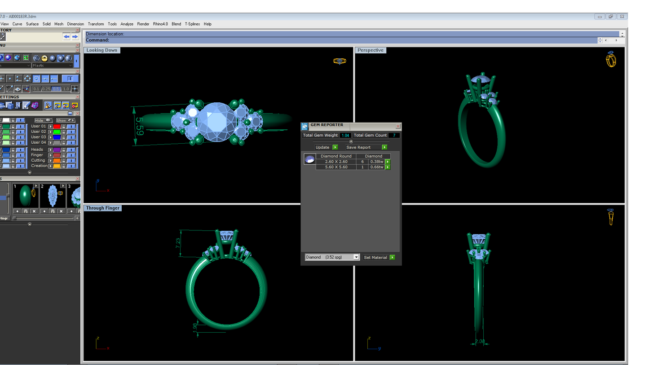Click the history forward arrow

(x=75, y=37)
